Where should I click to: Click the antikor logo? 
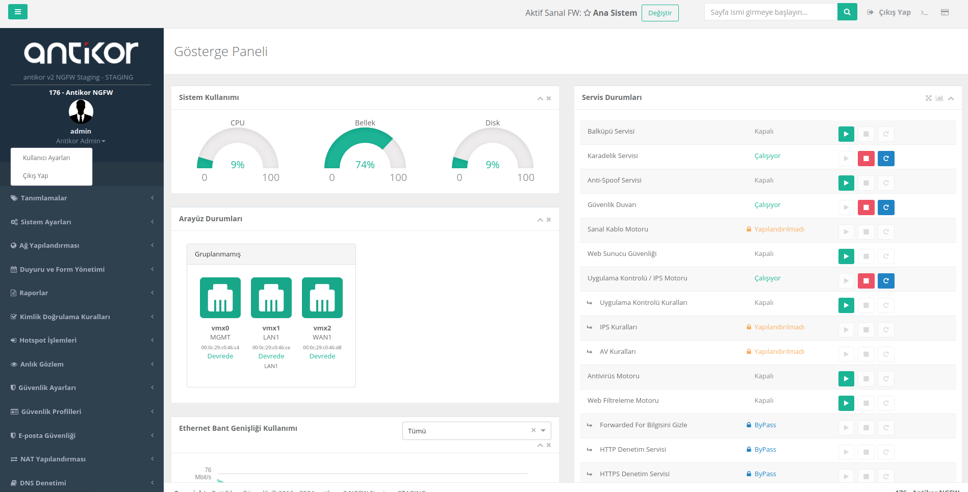(81, 53)
